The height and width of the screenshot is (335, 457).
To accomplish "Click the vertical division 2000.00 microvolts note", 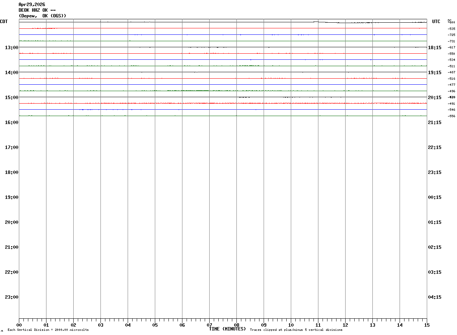I will pos(48,330).
